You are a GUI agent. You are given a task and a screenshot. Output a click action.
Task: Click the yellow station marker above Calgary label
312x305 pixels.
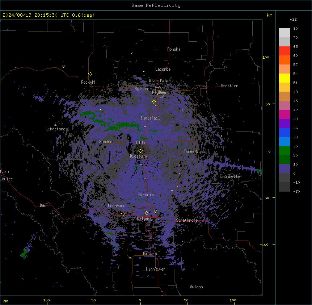147,213
